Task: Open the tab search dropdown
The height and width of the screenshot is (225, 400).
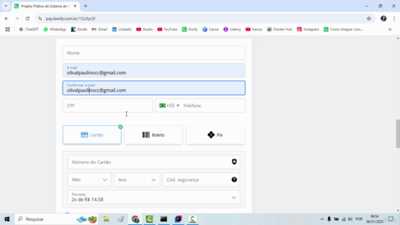Action: click(6, 6)
